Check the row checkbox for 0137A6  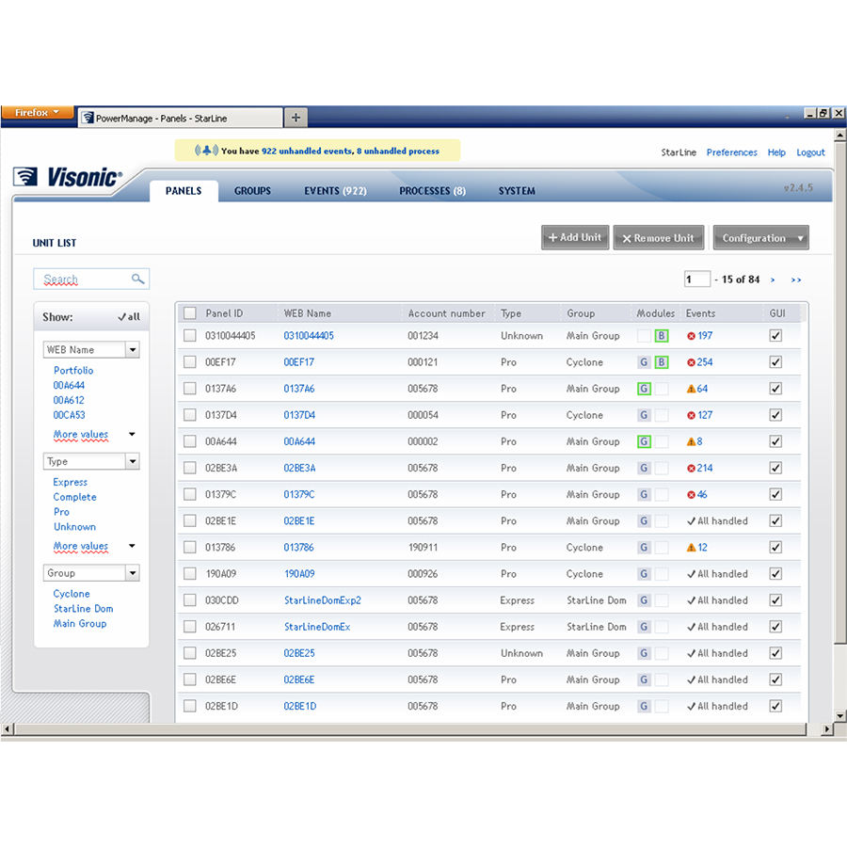pos(189,389)
